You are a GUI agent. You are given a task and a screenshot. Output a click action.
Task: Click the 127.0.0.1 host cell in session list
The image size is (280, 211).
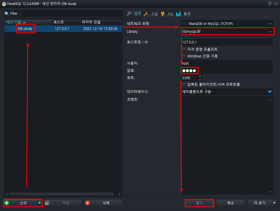pyautogui.click(x=62, y=28)
